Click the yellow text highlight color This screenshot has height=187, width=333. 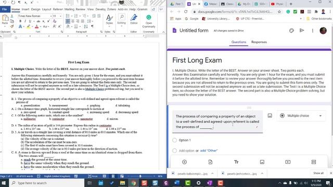click(29, 26)
